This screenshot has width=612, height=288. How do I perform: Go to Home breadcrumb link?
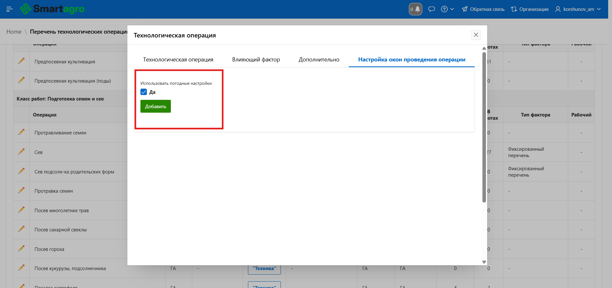coord(14,32)
